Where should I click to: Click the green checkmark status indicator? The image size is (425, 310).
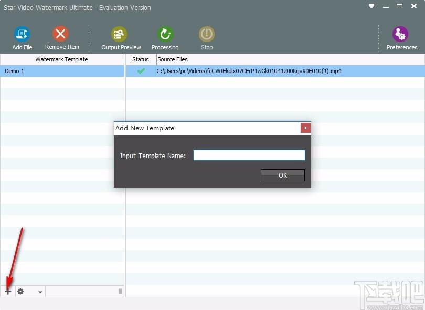141,71
